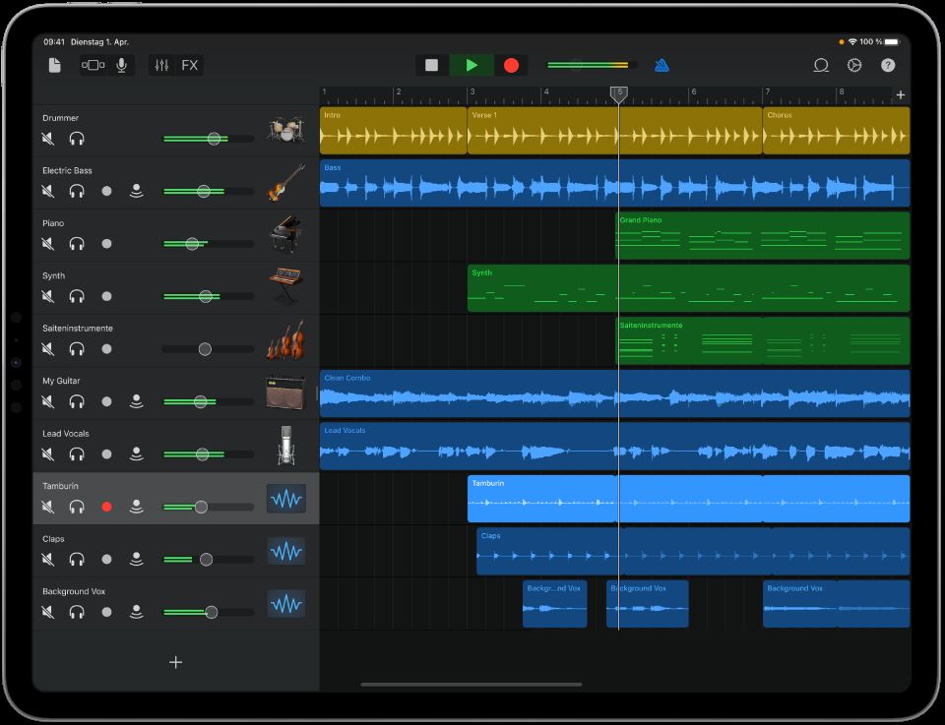Tap the Drummer drum kit icon
Image resolution: width=945 pixels, height=725 pixels.
[x=285, y=129]
